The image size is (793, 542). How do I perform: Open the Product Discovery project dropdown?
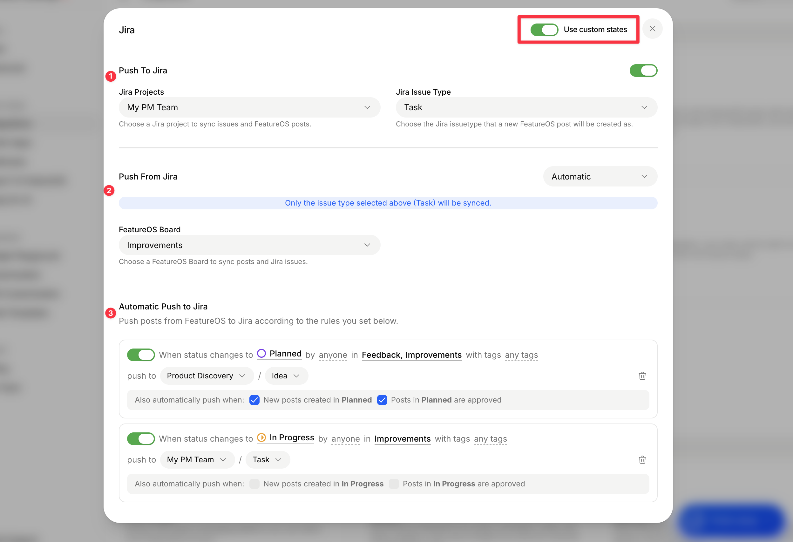207,376
